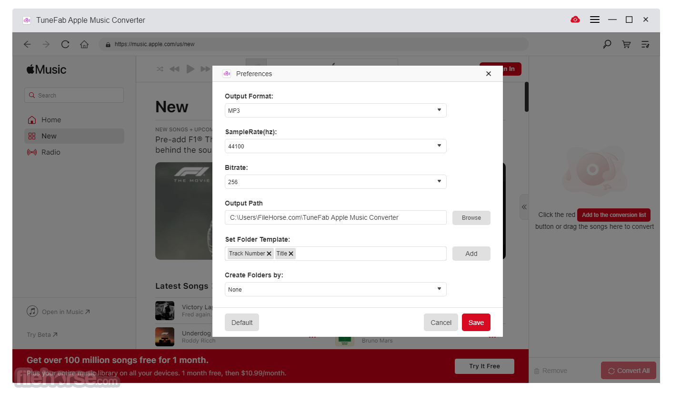Click the Latest Songs heading
This screenshot has width=681, height=402.
[x=182, y=286]
